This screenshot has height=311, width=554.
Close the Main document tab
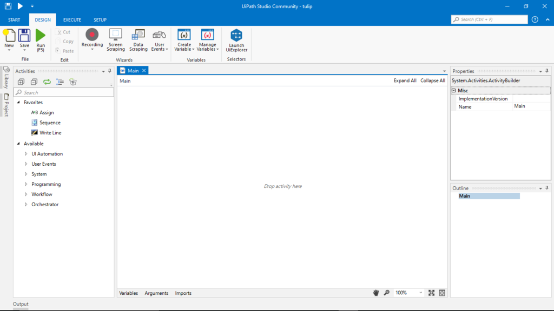click(x=144, y=71)
